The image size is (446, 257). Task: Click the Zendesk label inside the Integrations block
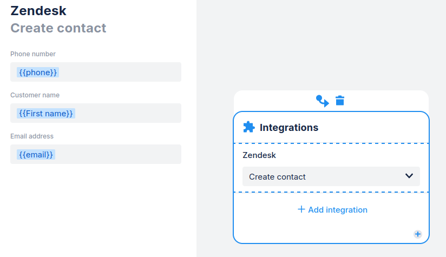coord(259,155)
